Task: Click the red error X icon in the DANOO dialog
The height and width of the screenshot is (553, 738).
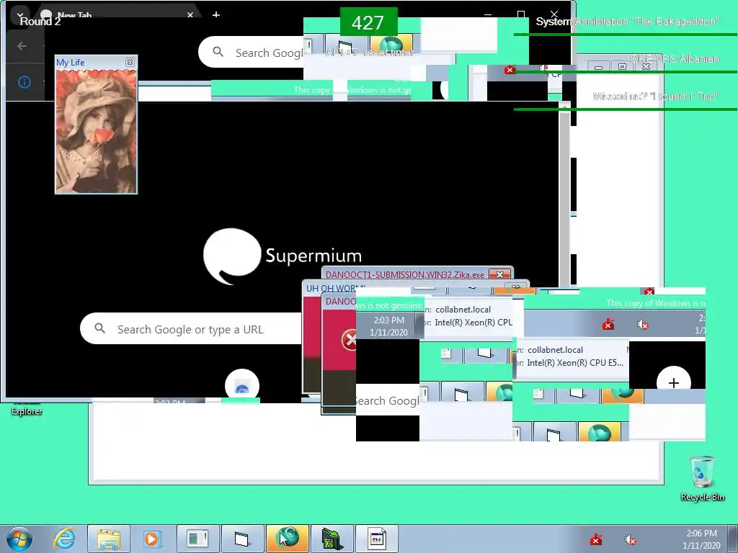Action: coord(349,340)
